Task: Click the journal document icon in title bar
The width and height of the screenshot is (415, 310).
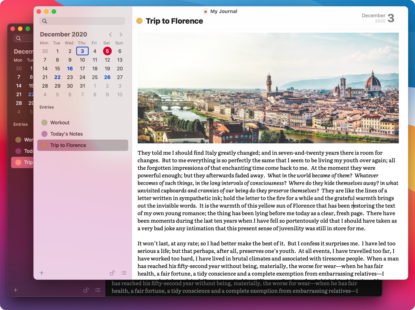Action: pyautogui.click(x=206, y=11)
